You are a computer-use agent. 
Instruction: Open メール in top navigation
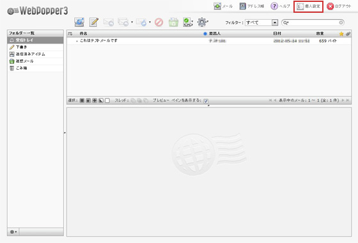tap(223, 6)
